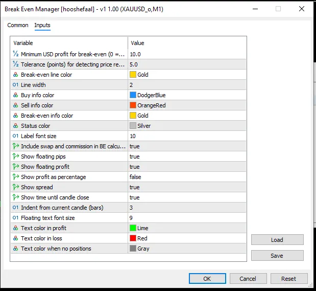Click the OrangeRed swatch for Sell info color
The width and height of the screenshot is (316, 291).
tap(133, 105)
